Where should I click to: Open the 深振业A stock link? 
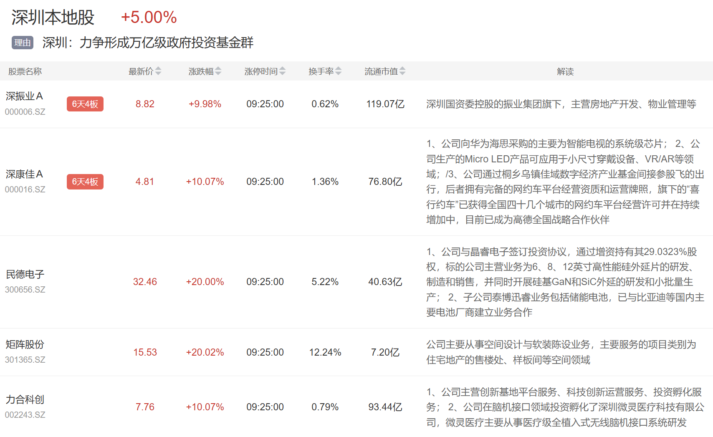(x=24, y=96)
